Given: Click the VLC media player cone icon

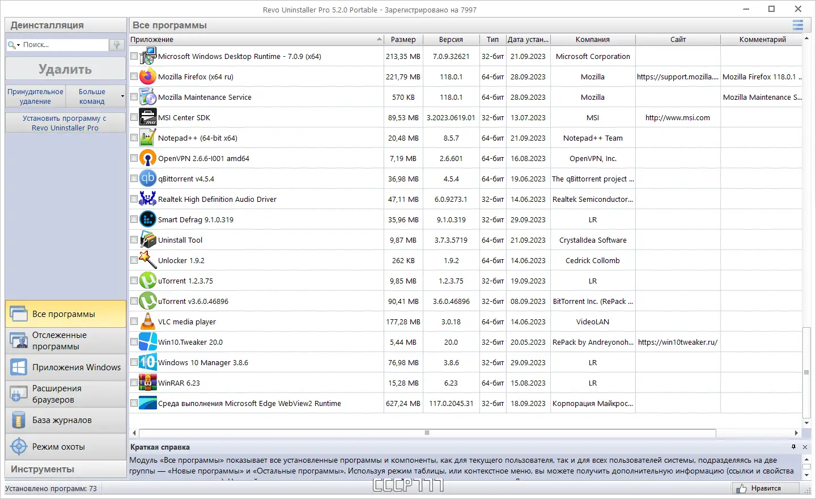Looking at the screenshot, I should (148, 322).
